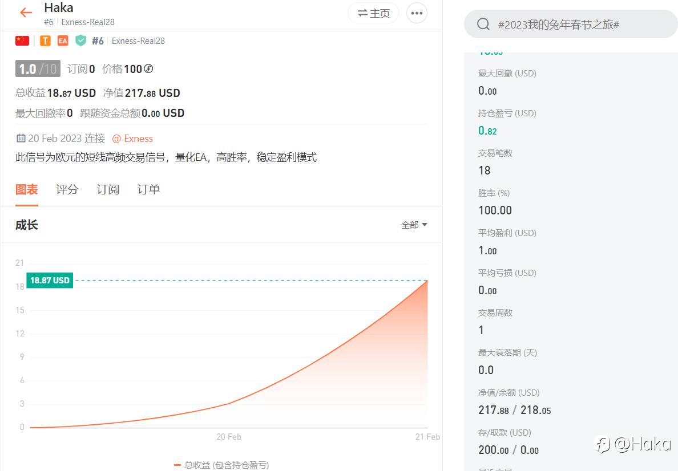Click the orange T badge icon

45,40
